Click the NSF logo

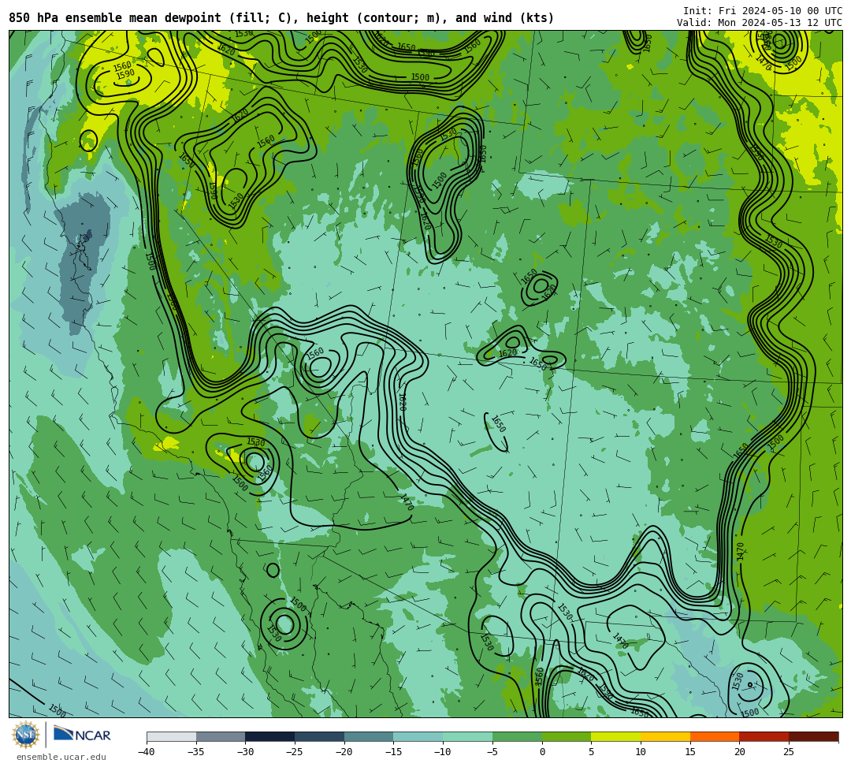[x=25, y=735]
